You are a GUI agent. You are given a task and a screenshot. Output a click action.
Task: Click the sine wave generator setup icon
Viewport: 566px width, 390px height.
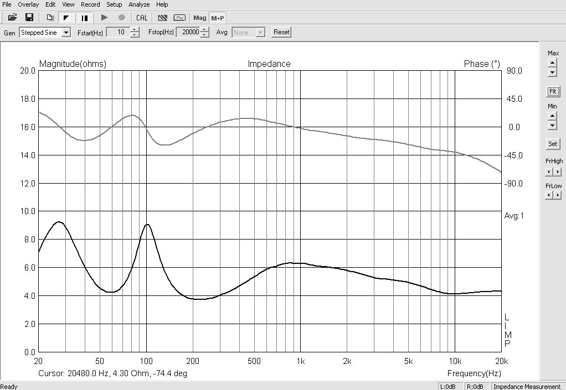click(x=179, y=17)
